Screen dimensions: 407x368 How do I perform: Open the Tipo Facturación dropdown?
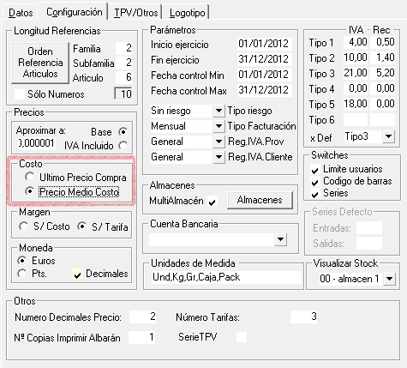click(x=218, y=126)
